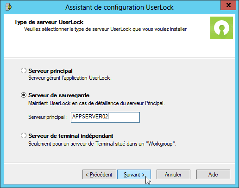239x188 pixels.
Task: Click the 'Seulement pour un serveur de Terminal' description
Action: 102,144
